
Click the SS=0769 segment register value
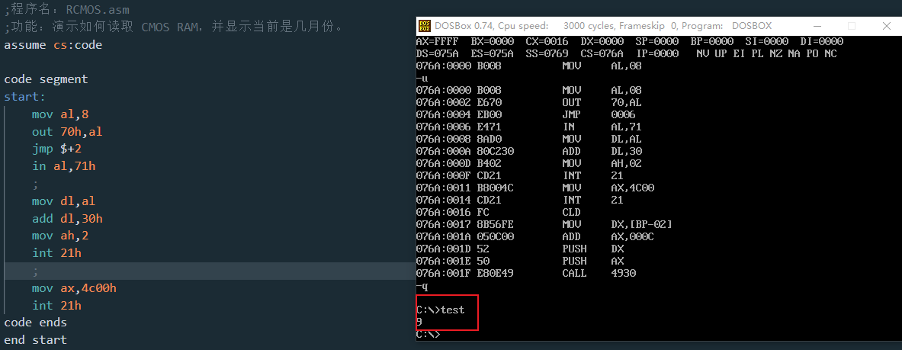547,53
